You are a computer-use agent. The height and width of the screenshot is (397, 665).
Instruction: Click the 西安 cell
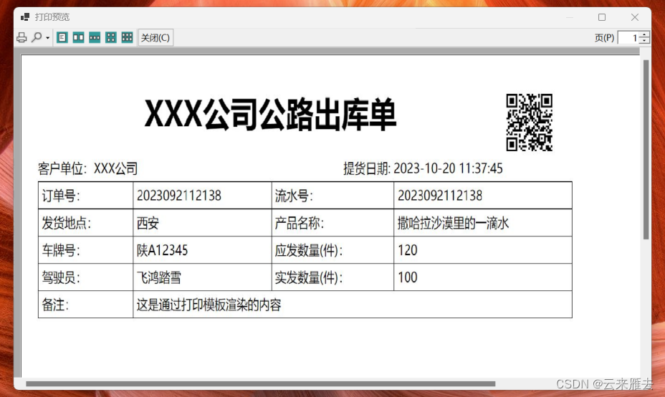(202, 223)
